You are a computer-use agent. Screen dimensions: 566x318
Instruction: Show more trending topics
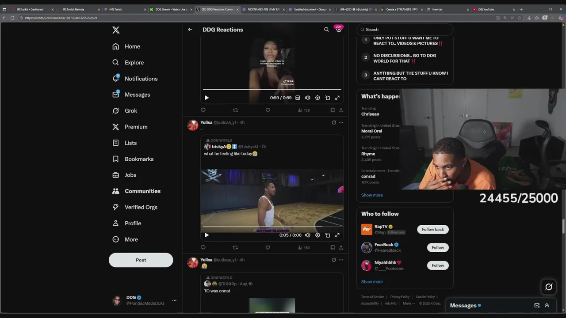372,195
